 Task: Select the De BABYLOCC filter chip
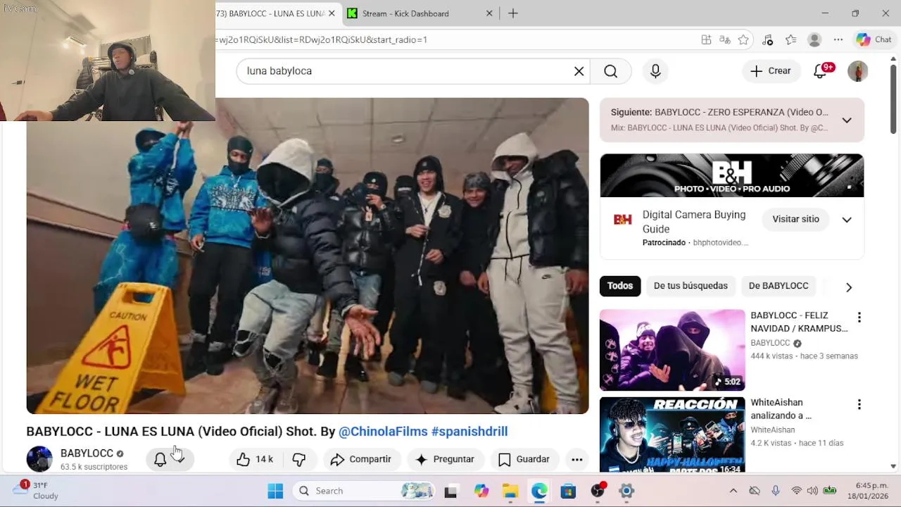(779, 286)
